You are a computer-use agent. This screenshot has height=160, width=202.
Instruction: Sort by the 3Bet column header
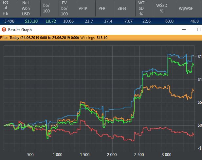(x=125, y=8)
